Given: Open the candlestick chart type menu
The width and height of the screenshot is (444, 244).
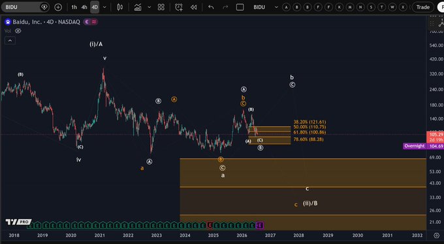Looking at the screenshot, I should tap(120, 7).
